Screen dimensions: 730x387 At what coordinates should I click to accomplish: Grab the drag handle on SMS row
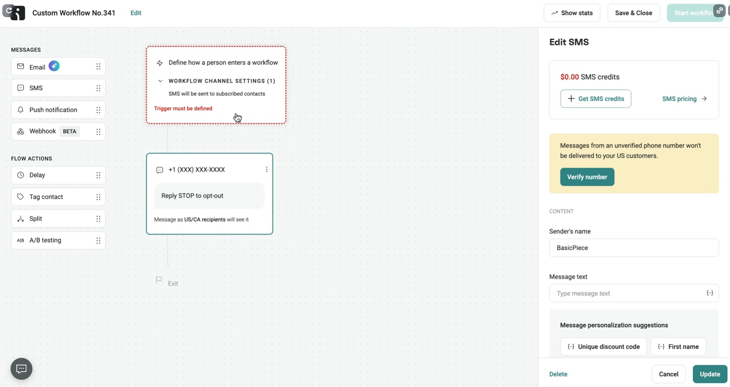pos(98,88)
